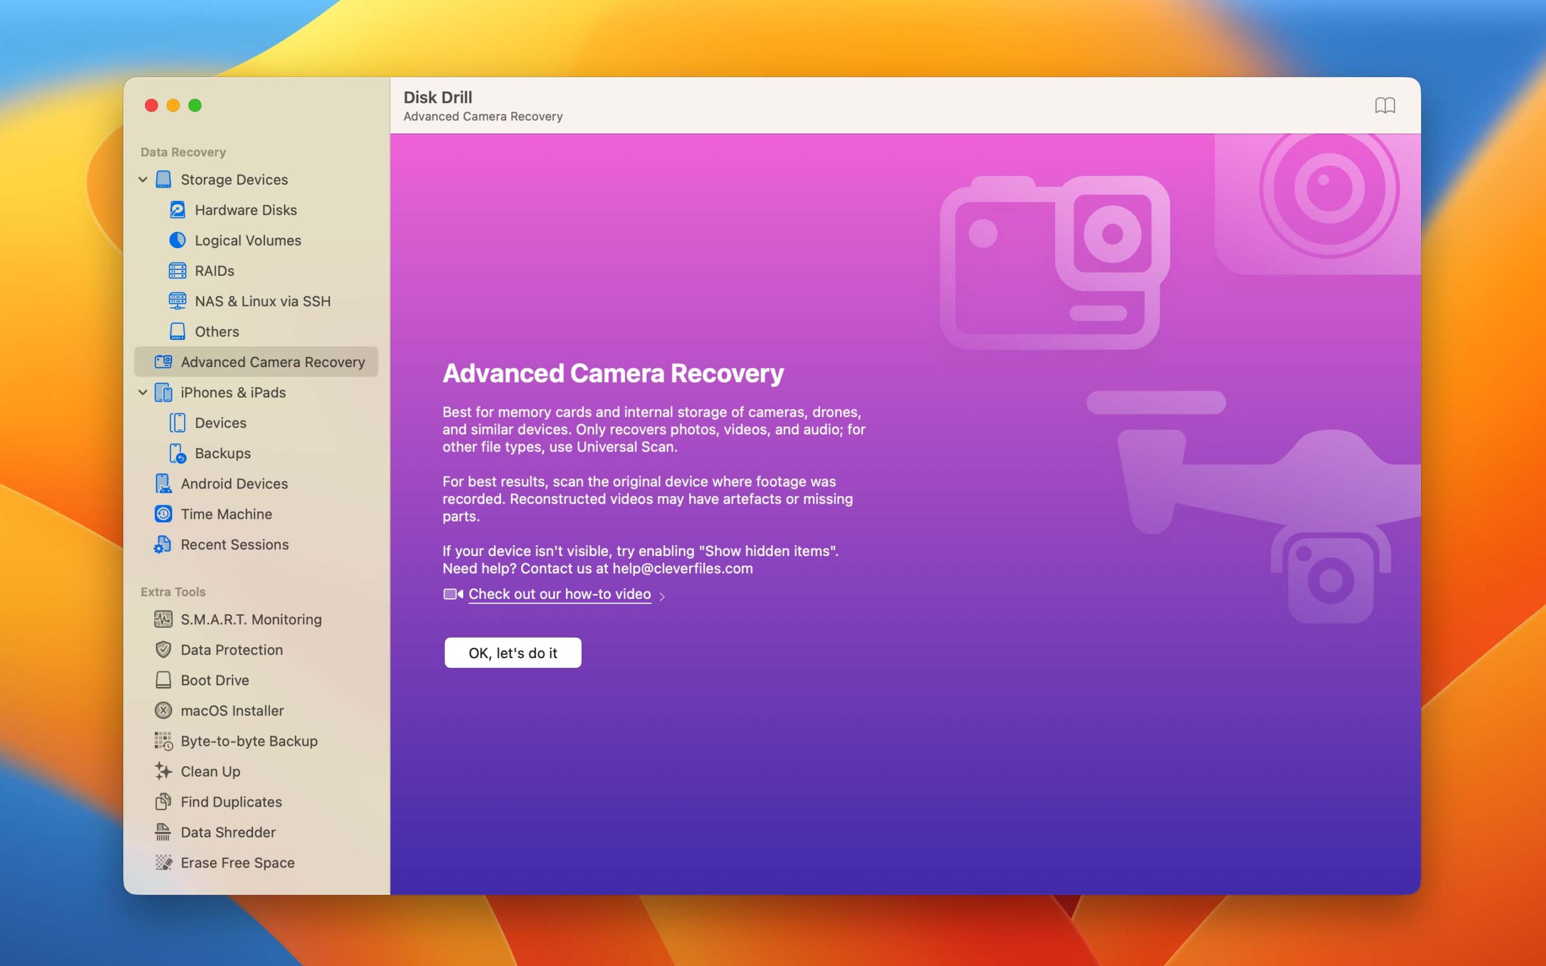Click the Data Protection shield icon
This screenshot has width=1546, height=966.
coord(164,650)
